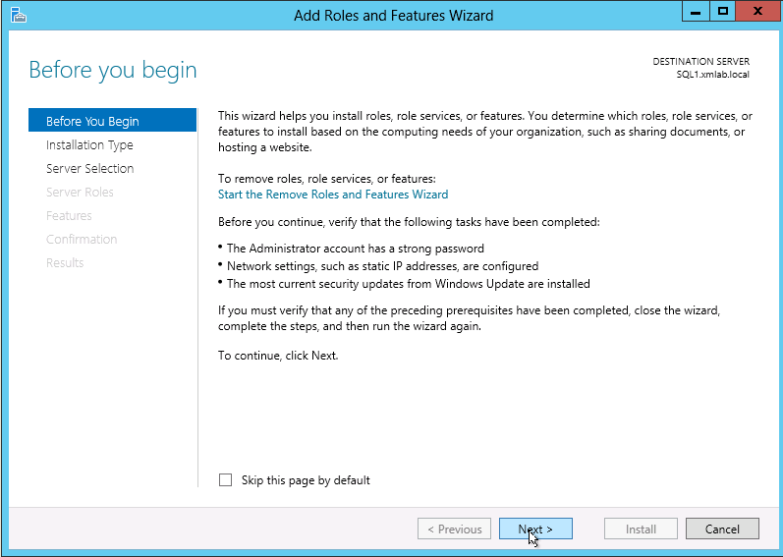Click the Install button
Screen dimensions: 783x557
(x=641, y=529)
